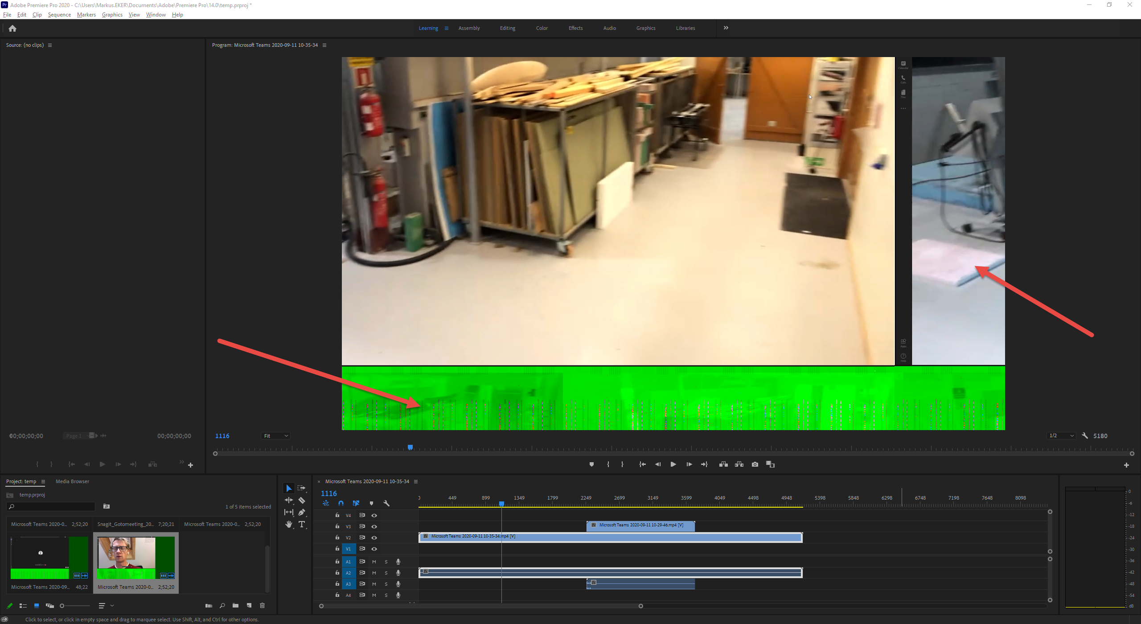Open the Media Browser panel tab
Screen dimensions: 1141x624
tap(72, 481)
